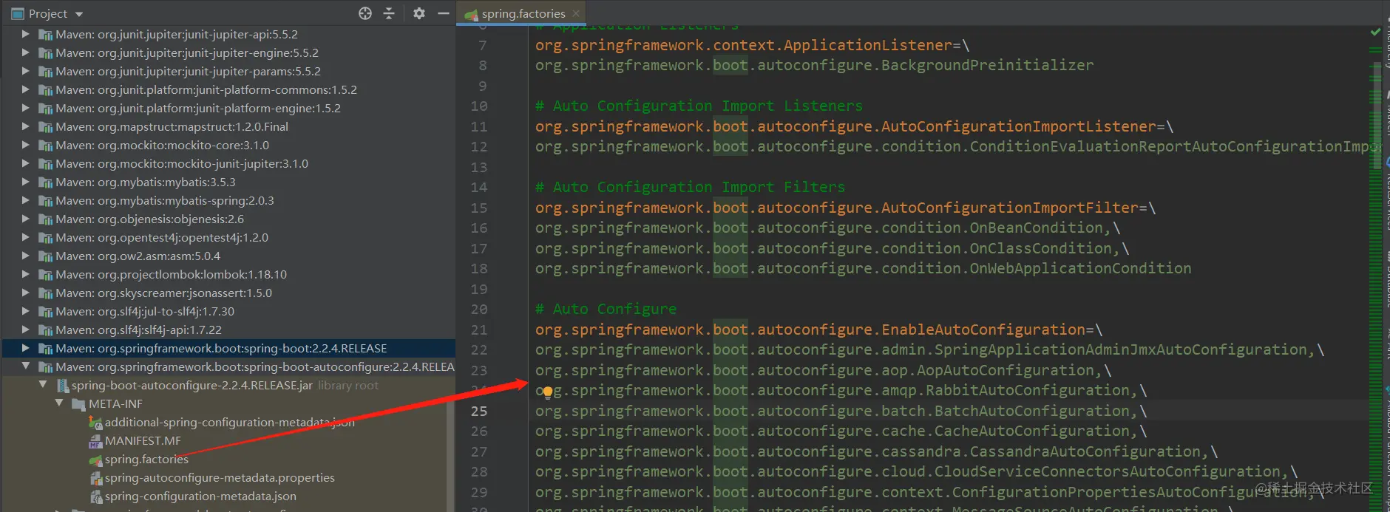Select Maven: org.objenesis:objenesis:2.6

point(149,219)
